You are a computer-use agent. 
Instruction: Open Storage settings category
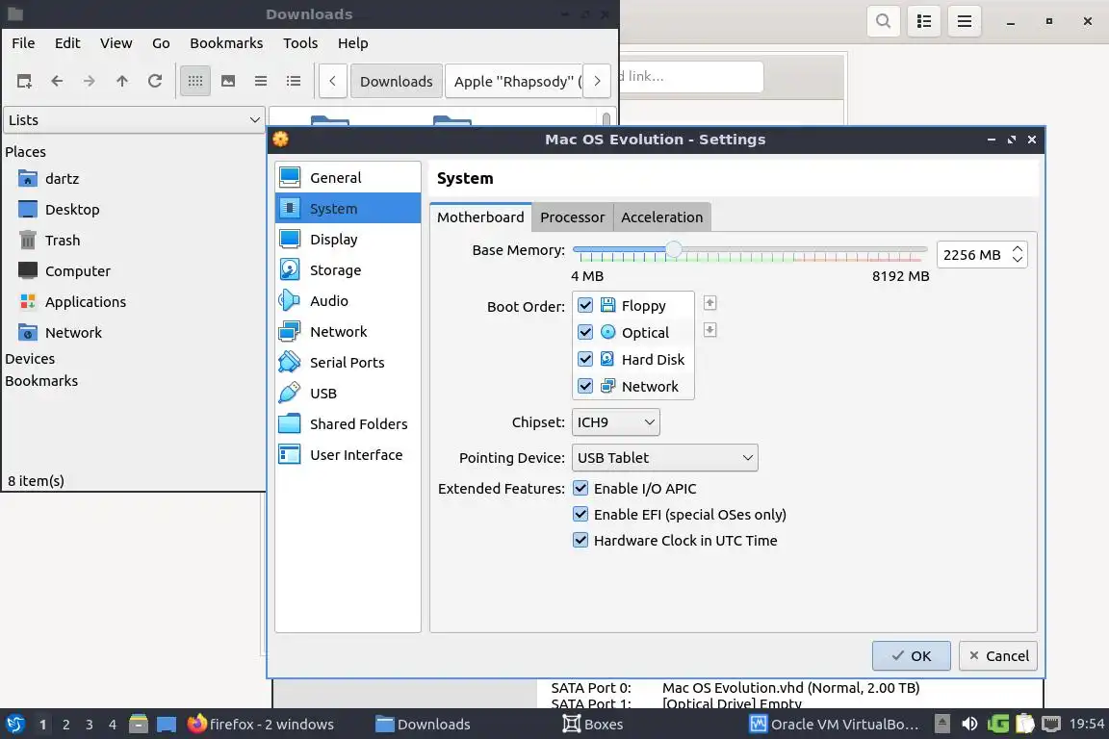point(348,270)
